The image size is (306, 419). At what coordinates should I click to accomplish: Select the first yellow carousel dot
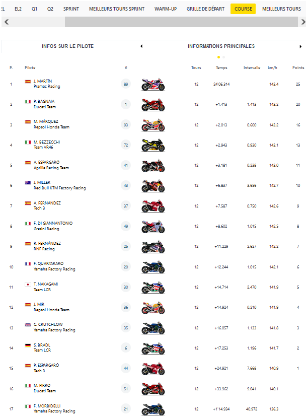(x=218, y=57)
